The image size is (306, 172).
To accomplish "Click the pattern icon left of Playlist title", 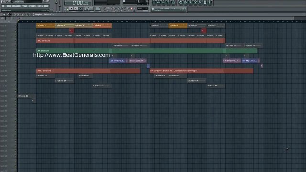I will tap(33, 15).
